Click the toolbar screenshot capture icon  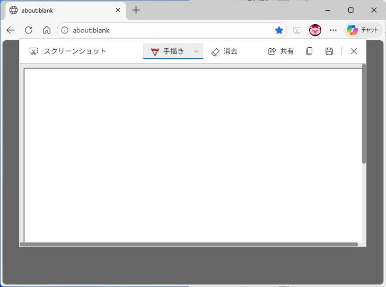pos(297,30)
